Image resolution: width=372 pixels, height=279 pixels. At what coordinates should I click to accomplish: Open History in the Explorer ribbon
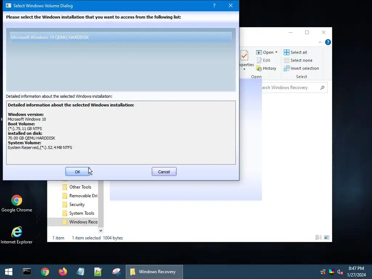pyautogui.click(x=266, y=68)
